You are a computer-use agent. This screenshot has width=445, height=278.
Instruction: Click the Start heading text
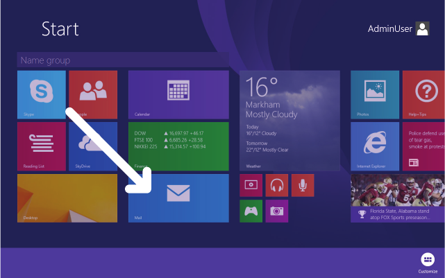60,29
